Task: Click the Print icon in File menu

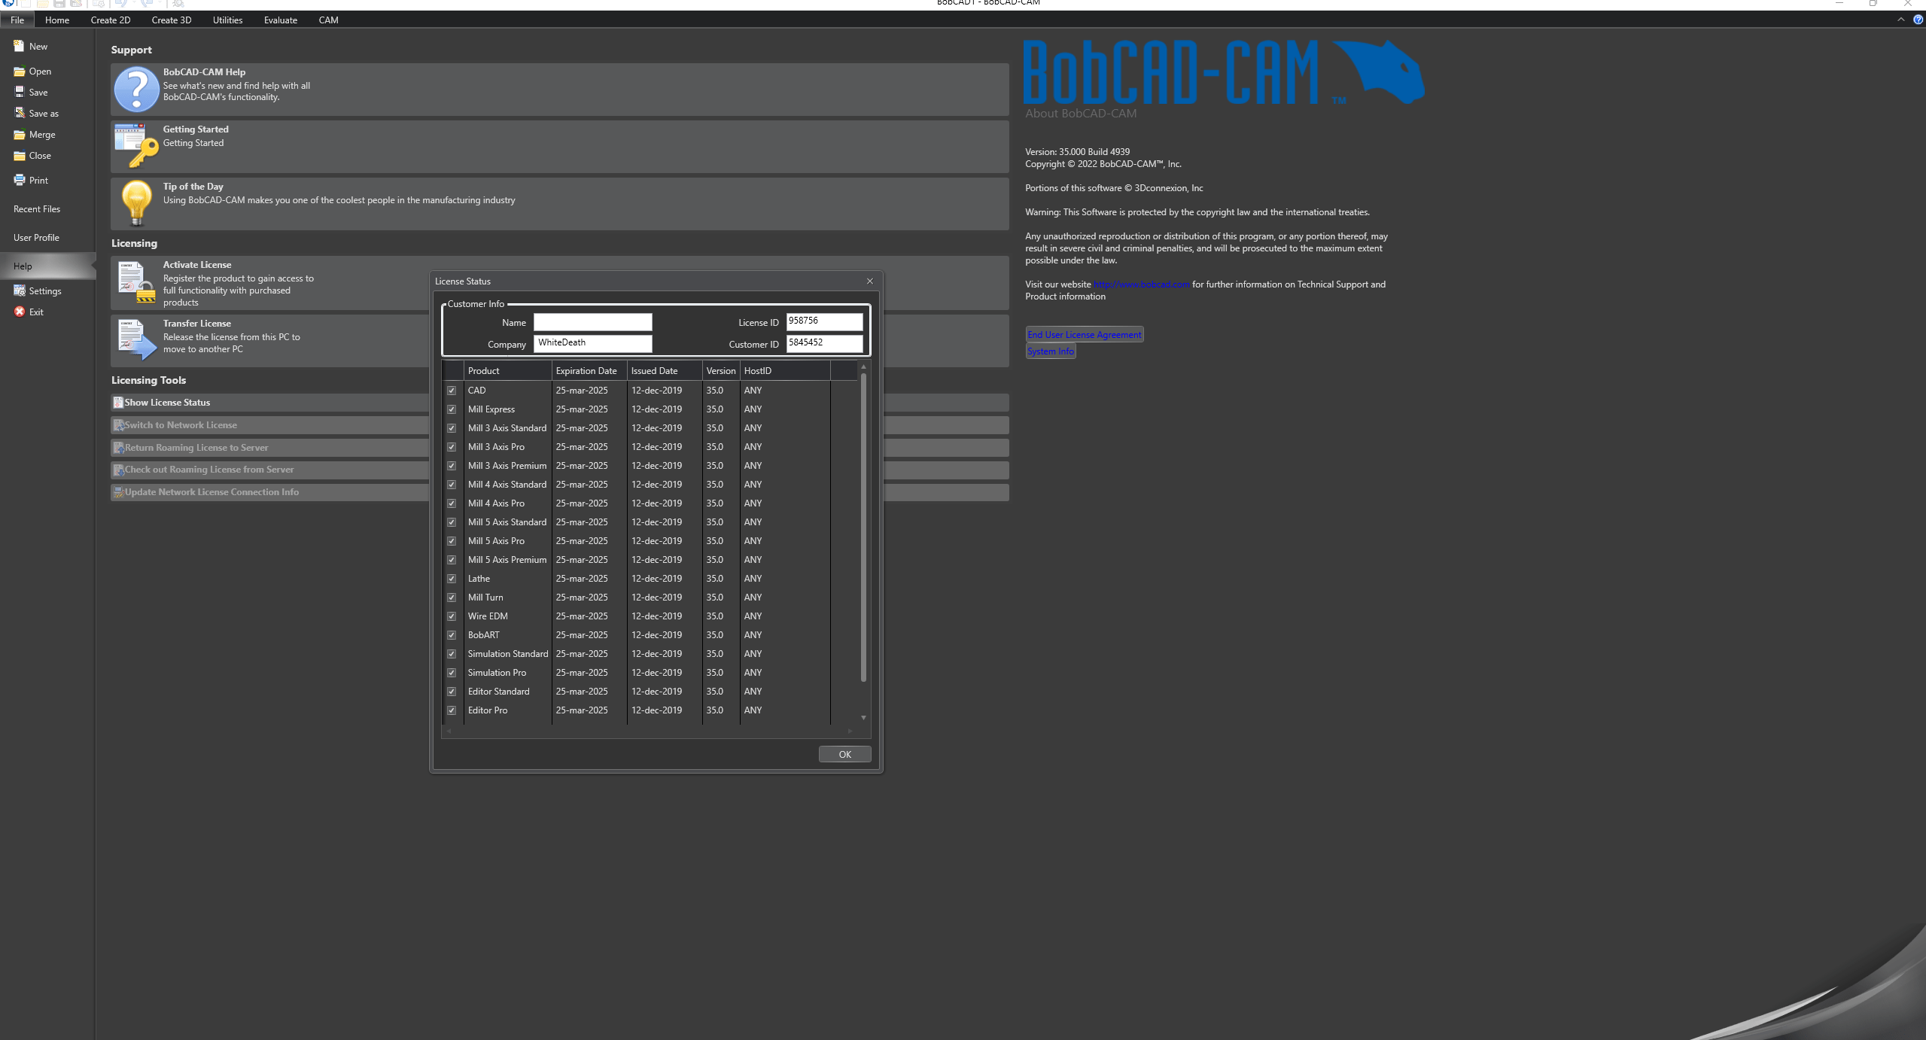Action: 20,180
